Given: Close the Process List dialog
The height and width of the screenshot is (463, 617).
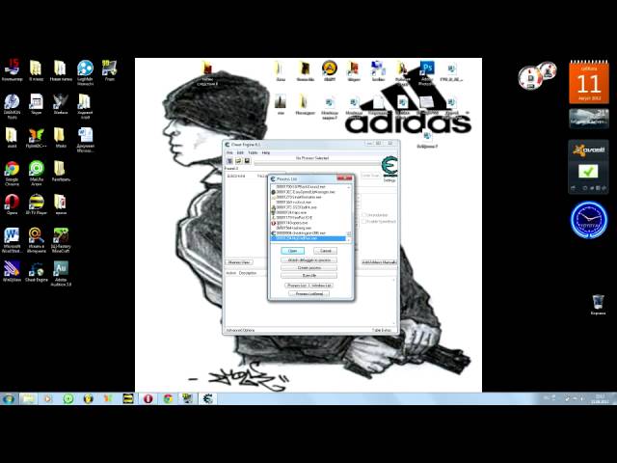Looking at the screenshot, I should pyautogui.click(x=344, y=178).
